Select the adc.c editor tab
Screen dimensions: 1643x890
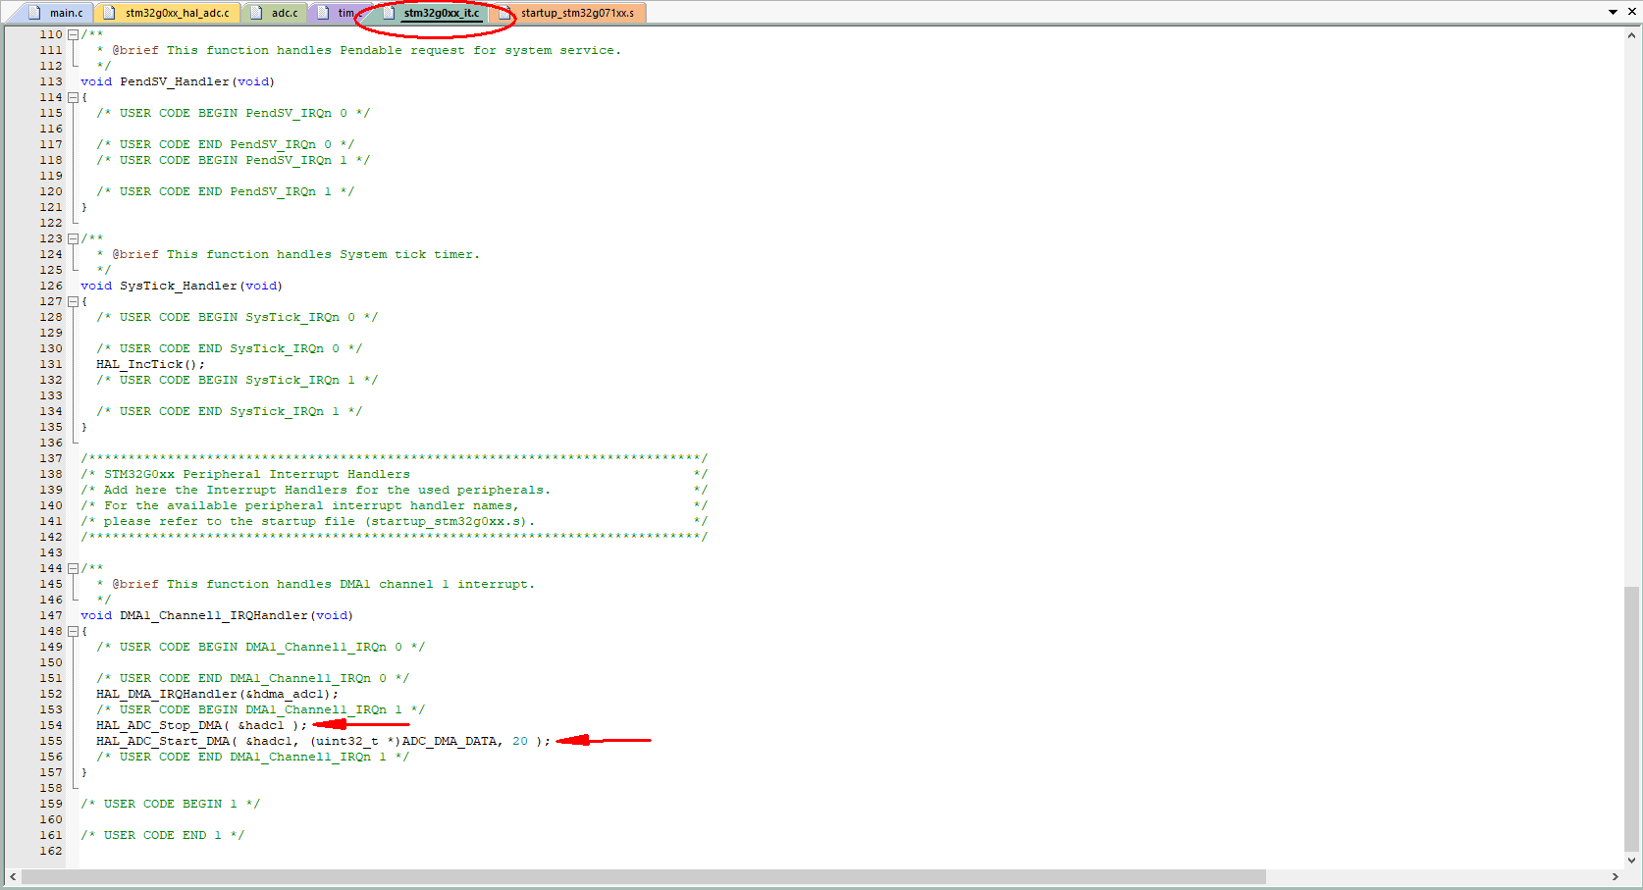pos(276,13)
